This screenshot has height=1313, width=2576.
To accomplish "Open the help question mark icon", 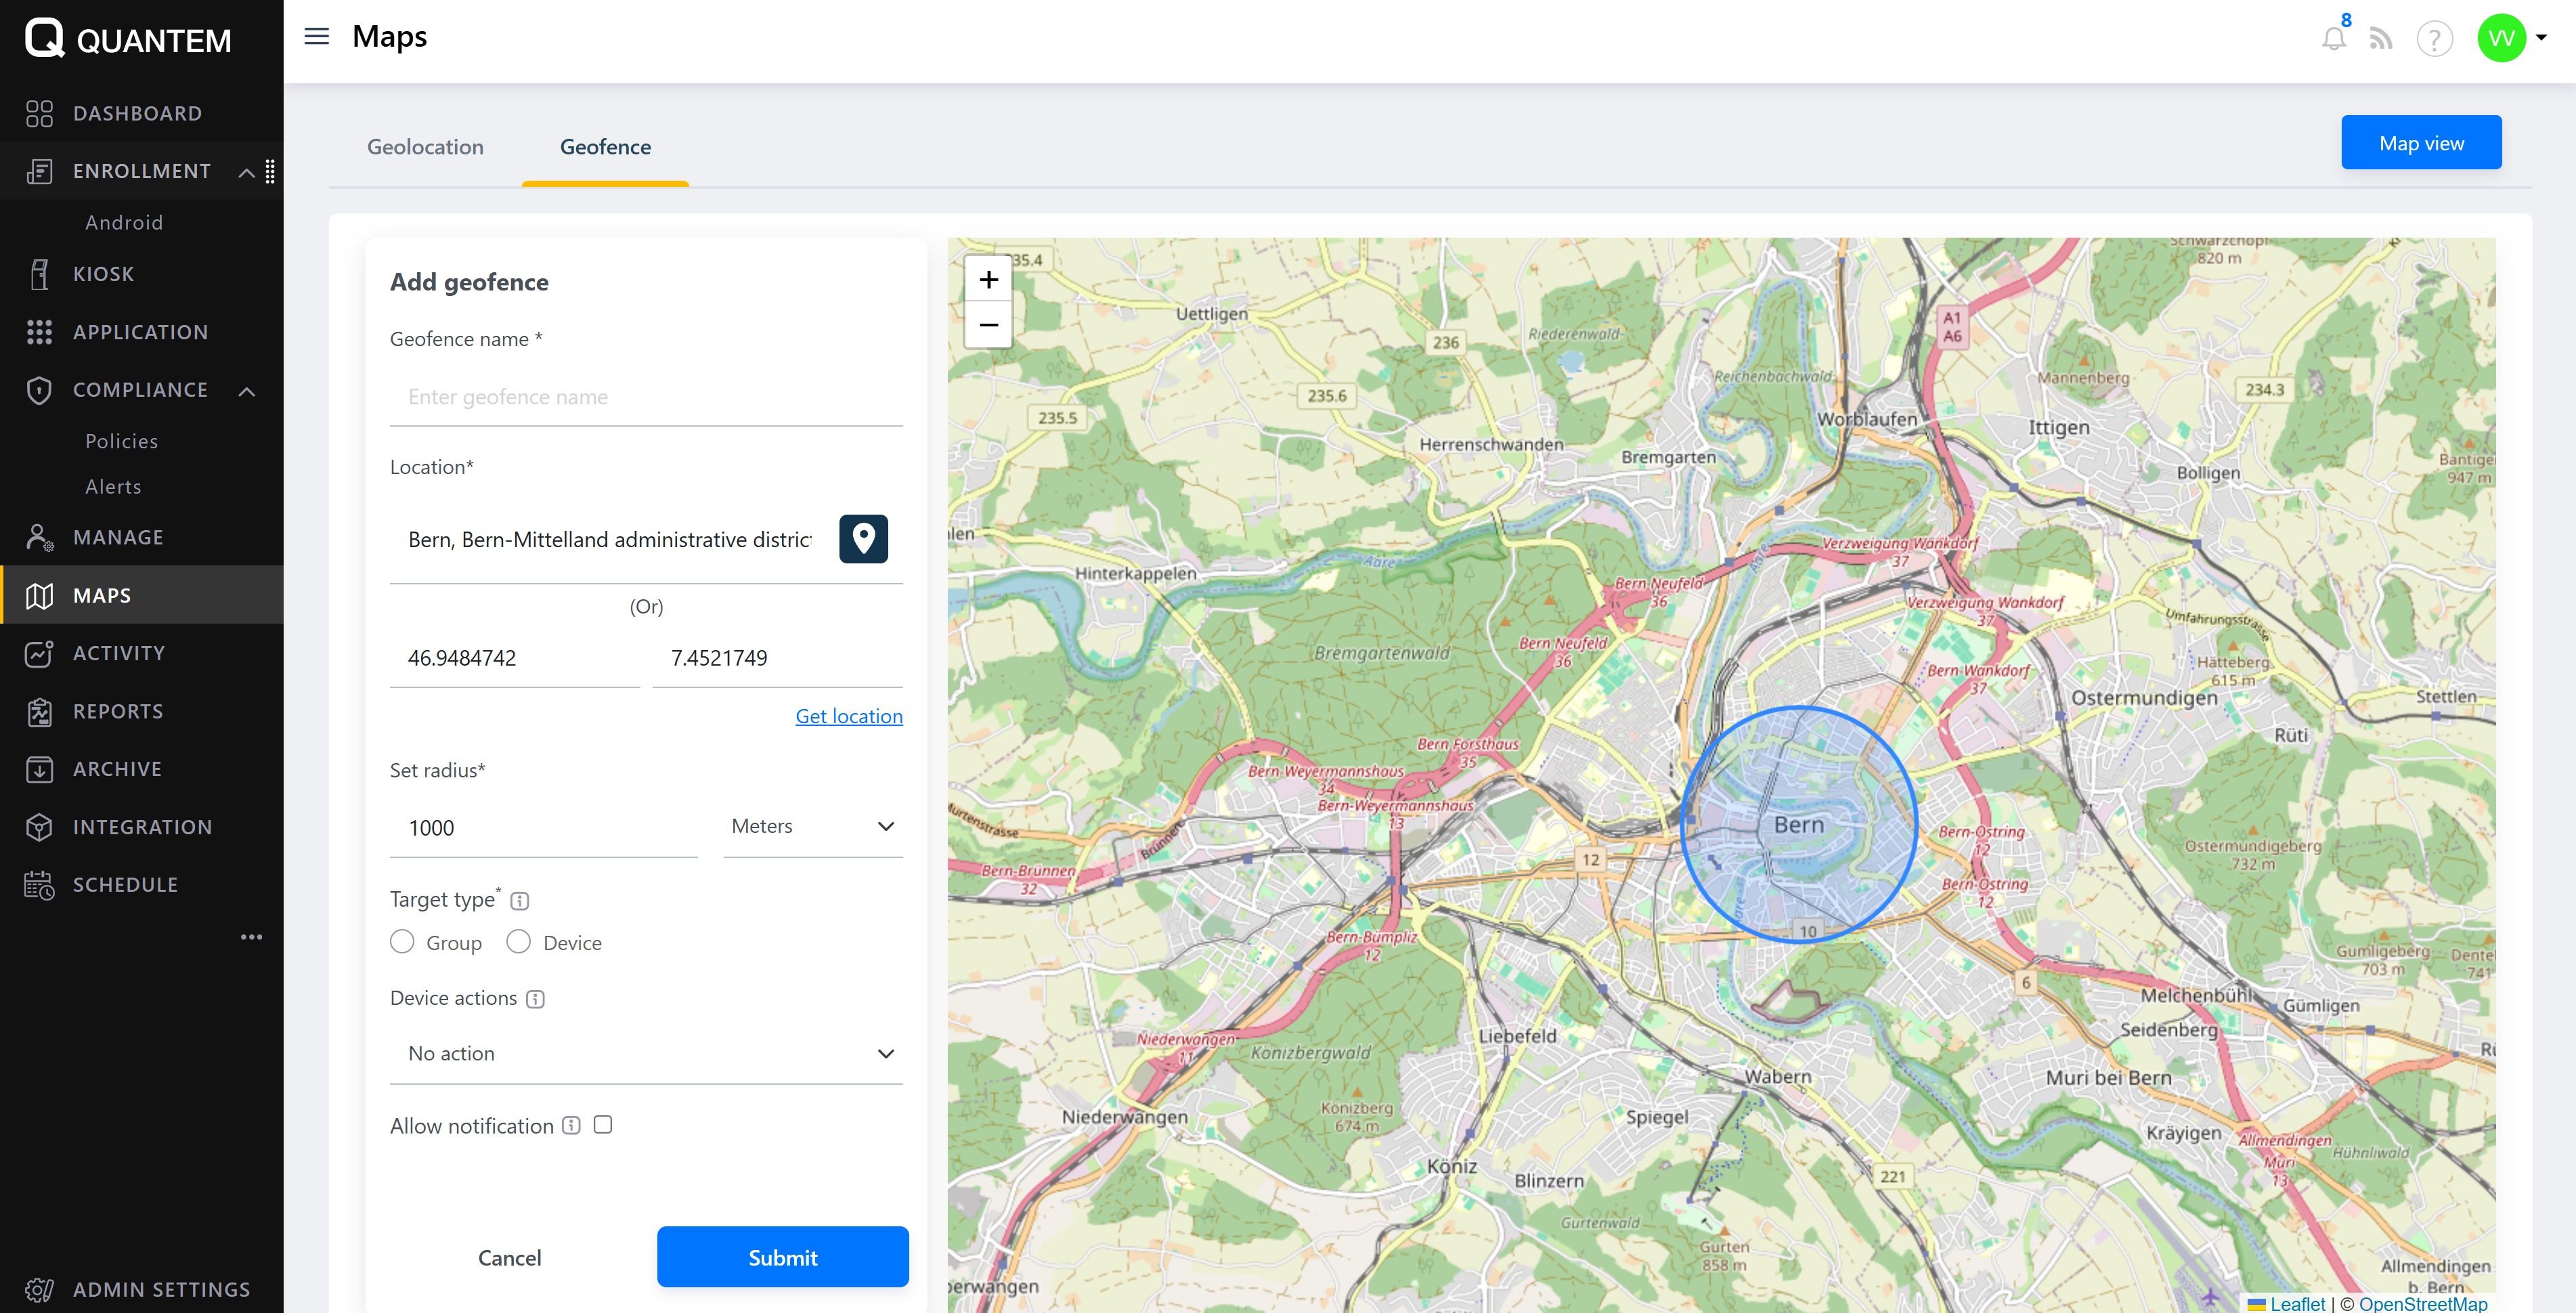I will click(x=2434, y=39).
